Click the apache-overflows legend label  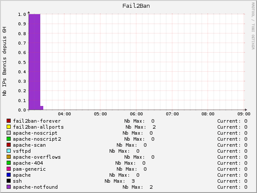point(37,157)
